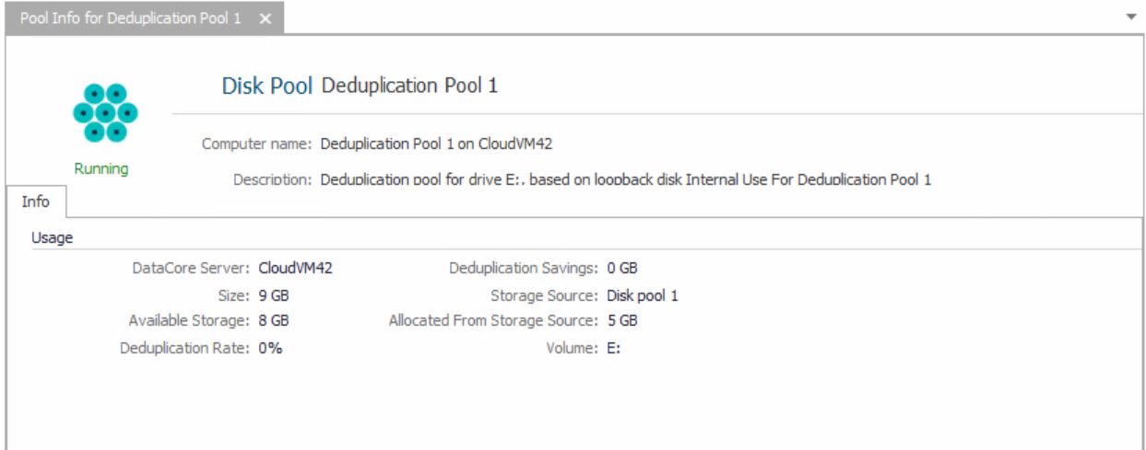Click the pool Description text
Viewport: 1146px width, 450px height.
pos(625,179)
